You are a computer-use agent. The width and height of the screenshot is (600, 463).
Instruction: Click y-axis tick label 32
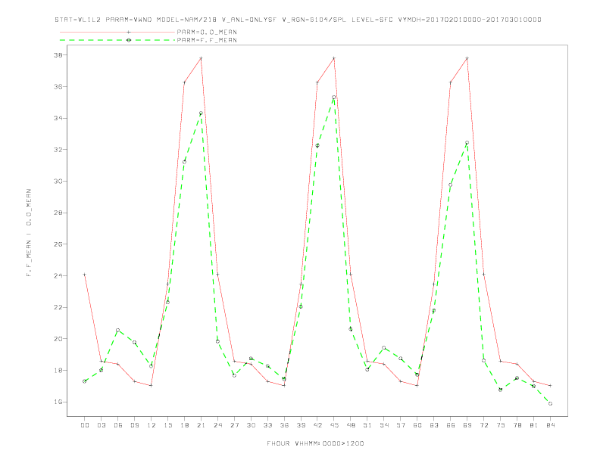click(x=58, y=150)
